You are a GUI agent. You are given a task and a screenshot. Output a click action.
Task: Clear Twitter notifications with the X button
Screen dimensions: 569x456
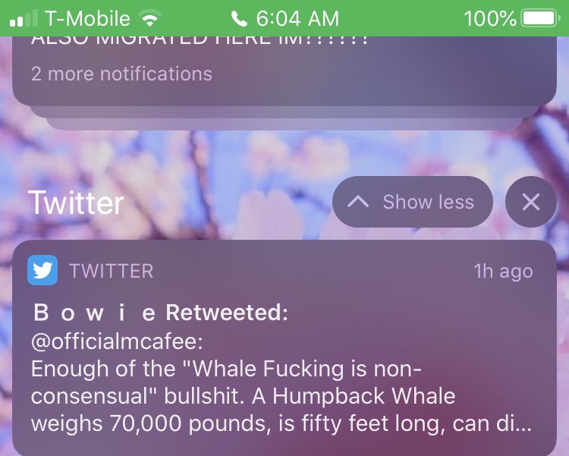point(531,202)
